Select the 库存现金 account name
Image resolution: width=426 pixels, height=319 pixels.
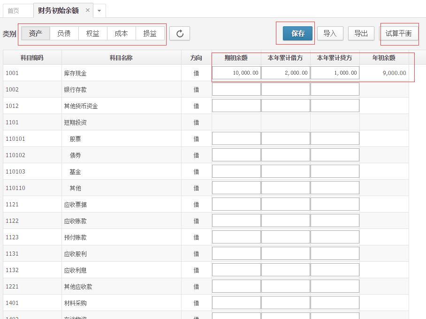pos(75,73)
